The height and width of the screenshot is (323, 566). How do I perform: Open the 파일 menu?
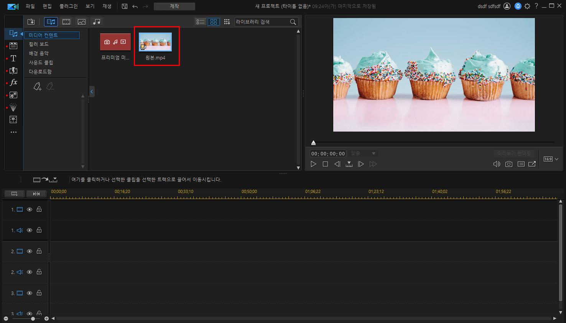30,6
